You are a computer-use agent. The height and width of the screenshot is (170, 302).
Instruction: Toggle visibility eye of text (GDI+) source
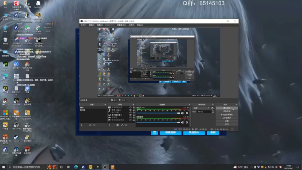[130, 110]
